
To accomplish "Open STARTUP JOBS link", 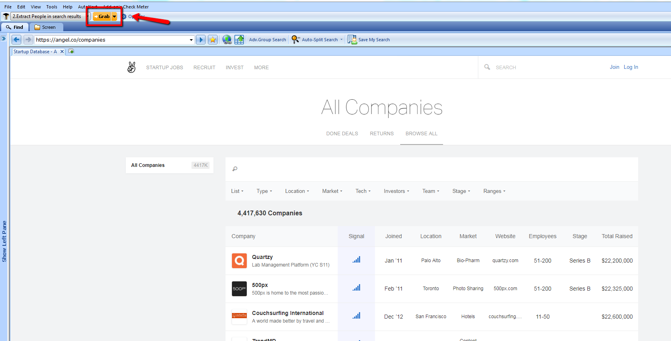I will tap(165, 68).
